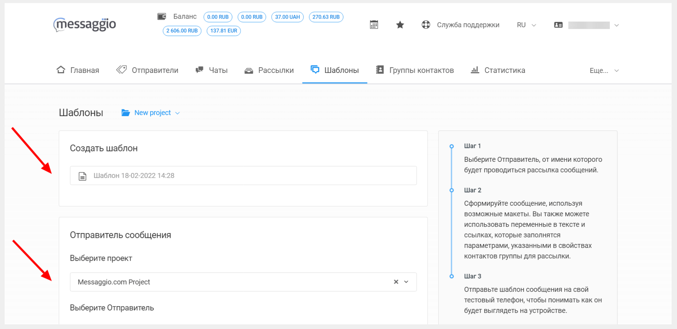The height and width of the screenshot is (329, 677).
Task: Click the account card icon
Action: (558, 25)
